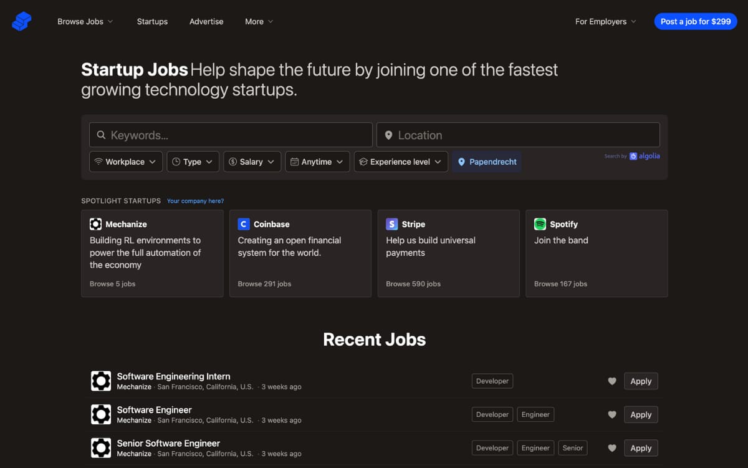Apply to the Software Engineering Intern job

[x=641, y=381]
